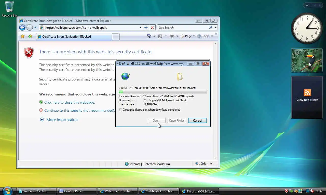
Task: Enable Close this dialog box when download completes
Action: 120,110
